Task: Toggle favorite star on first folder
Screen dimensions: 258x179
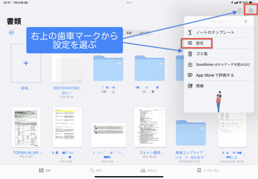Action: coord(119,63)
